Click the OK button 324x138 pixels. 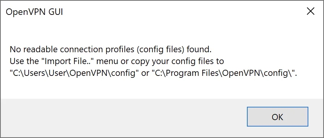pos(277,117)
